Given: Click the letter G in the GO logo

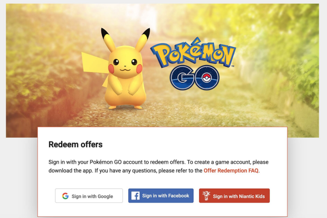Looking at the screenshot, I should pyautogui.click(x=182, y=78).
